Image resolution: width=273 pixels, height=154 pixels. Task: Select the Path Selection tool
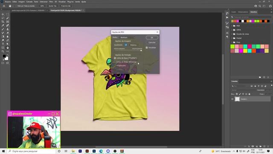[x=8, y=44]
